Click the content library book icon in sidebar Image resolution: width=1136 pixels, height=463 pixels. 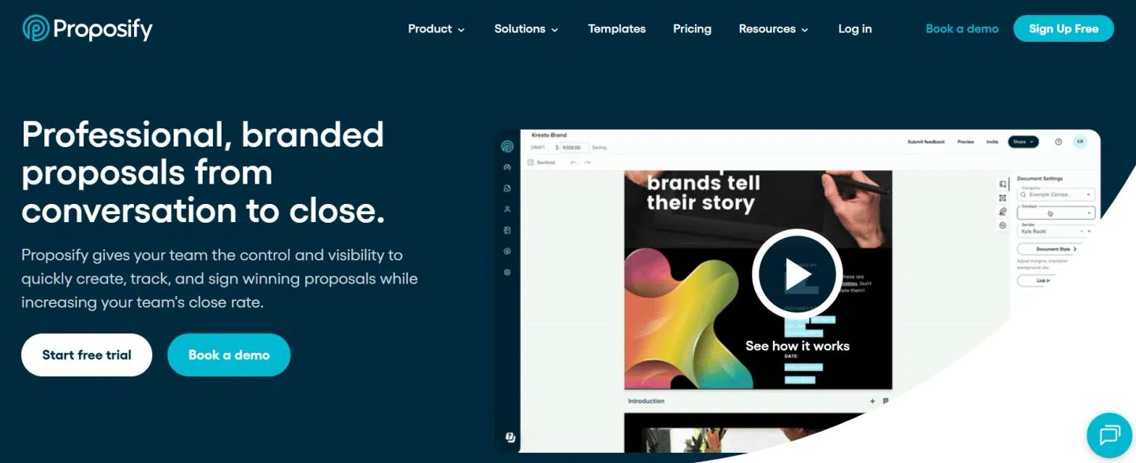[x=507, y=230]
